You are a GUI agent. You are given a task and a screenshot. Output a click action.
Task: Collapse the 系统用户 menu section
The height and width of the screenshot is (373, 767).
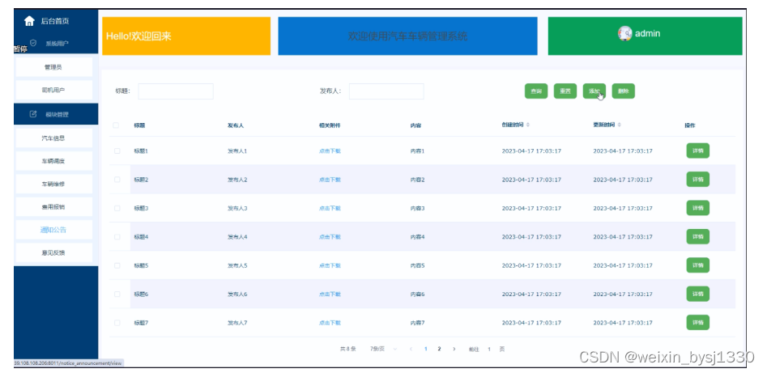(56, 43)
